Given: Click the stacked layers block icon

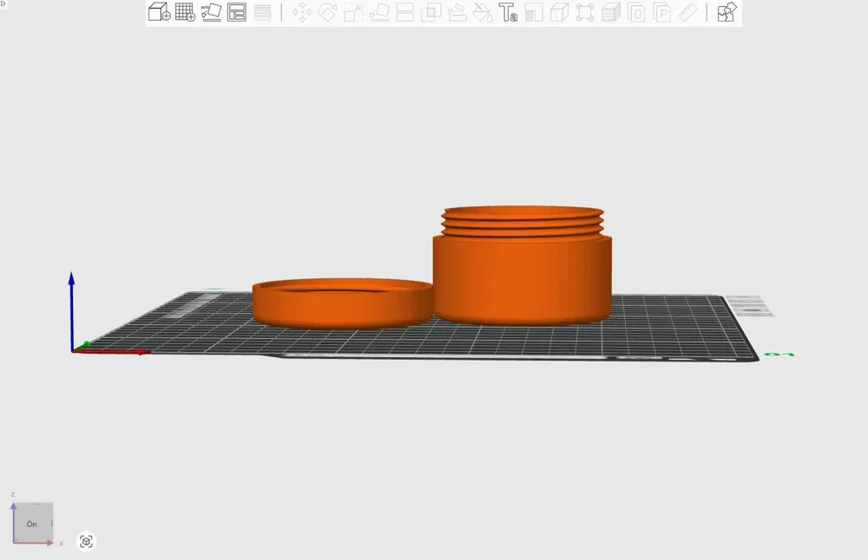Looking at the screenshot, I should (610, 12).
